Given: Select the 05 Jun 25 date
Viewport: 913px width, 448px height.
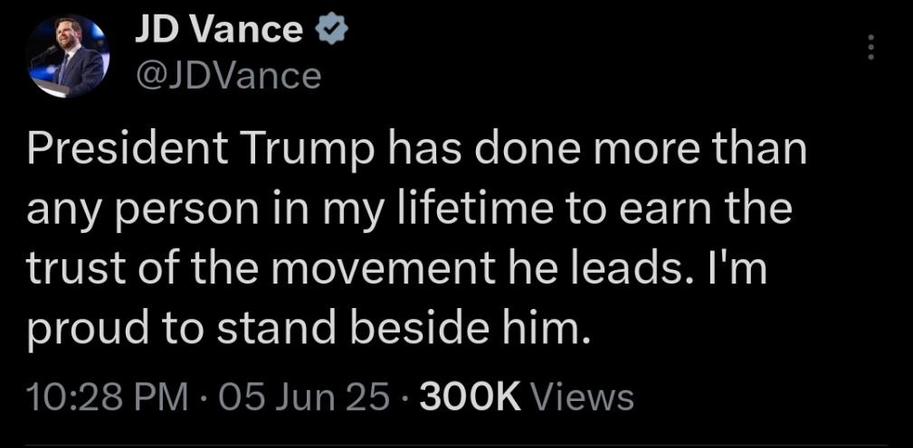Looking at the screenshot, I should (x=297, y=398).
